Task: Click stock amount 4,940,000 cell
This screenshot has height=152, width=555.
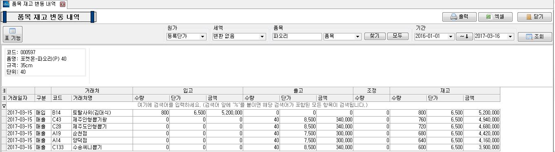Action: (x=482, y=119)
